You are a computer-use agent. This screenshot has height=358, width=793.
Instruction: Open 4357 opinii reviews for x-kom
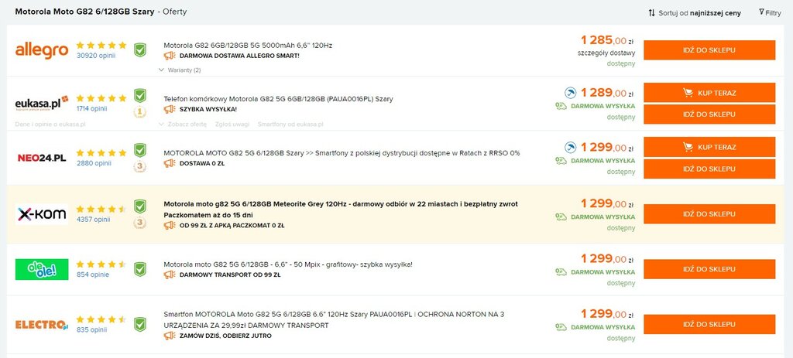[x=93, y=219]
